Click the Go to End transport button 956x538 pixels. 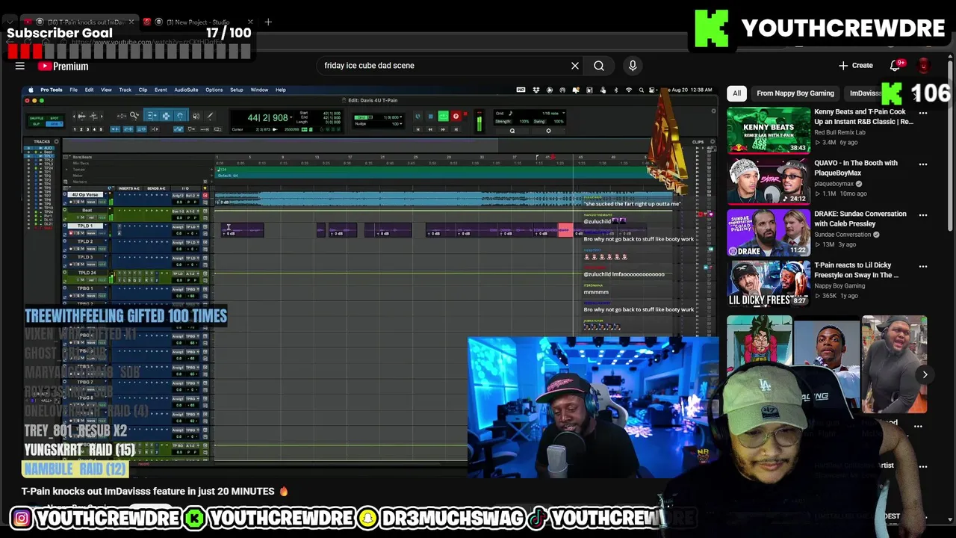[x=456, y=129]
